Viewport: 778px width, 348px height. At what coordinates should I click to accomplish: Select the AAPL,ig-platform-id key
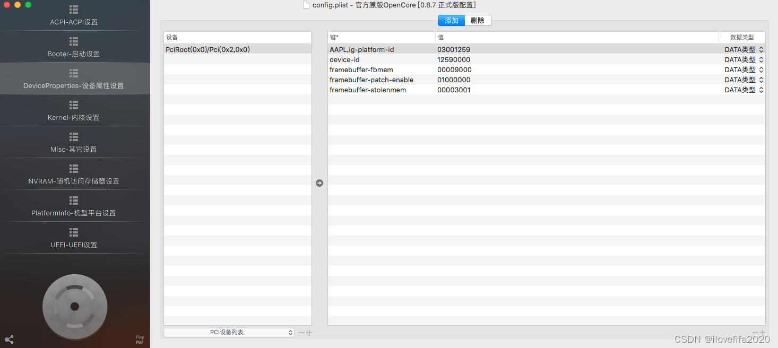pos(362,49)
